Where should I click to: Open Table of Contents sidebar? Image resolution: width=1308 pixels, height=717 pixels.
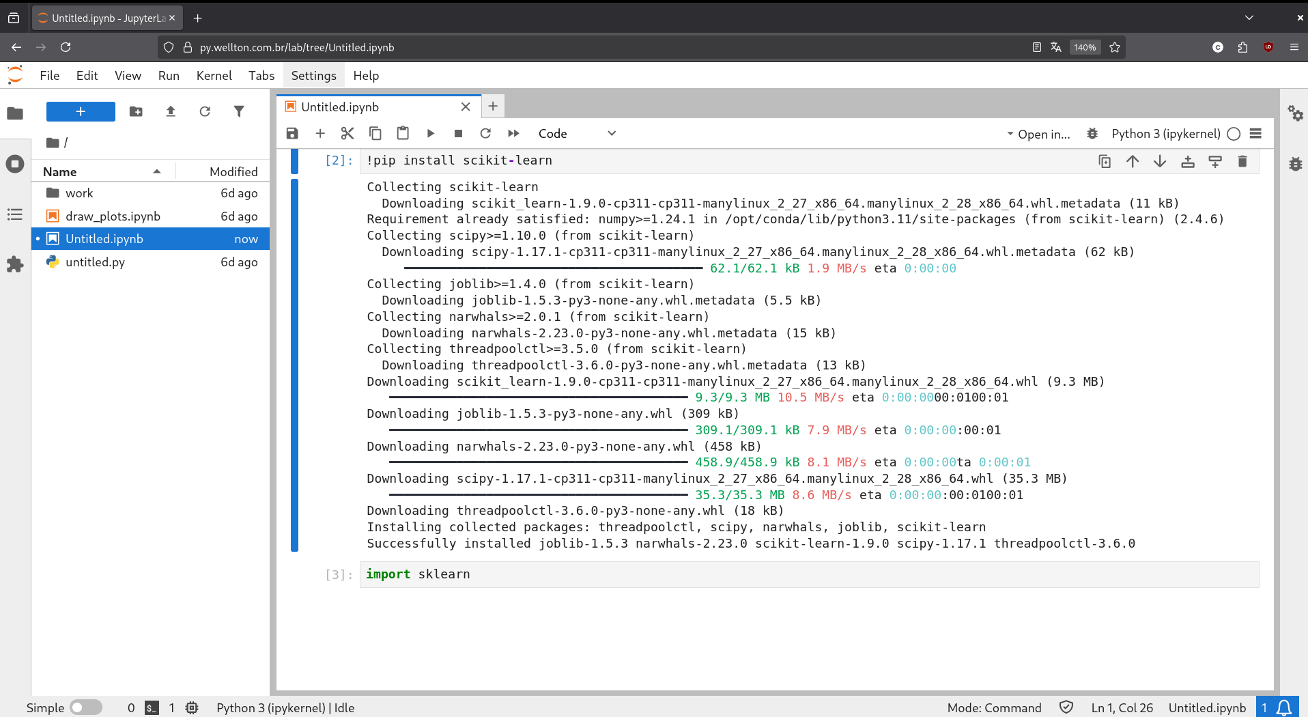15,214
